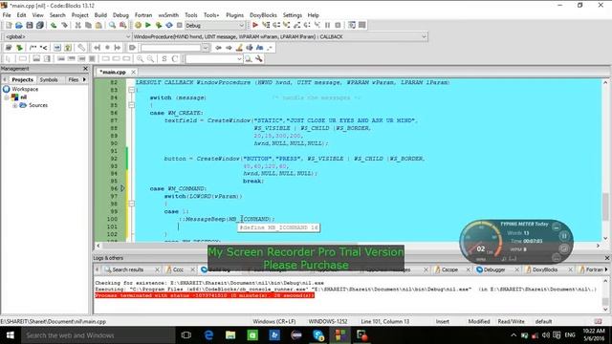
Task: Copy the selection with the Copy icon
Action: click(x=88, y=26)
